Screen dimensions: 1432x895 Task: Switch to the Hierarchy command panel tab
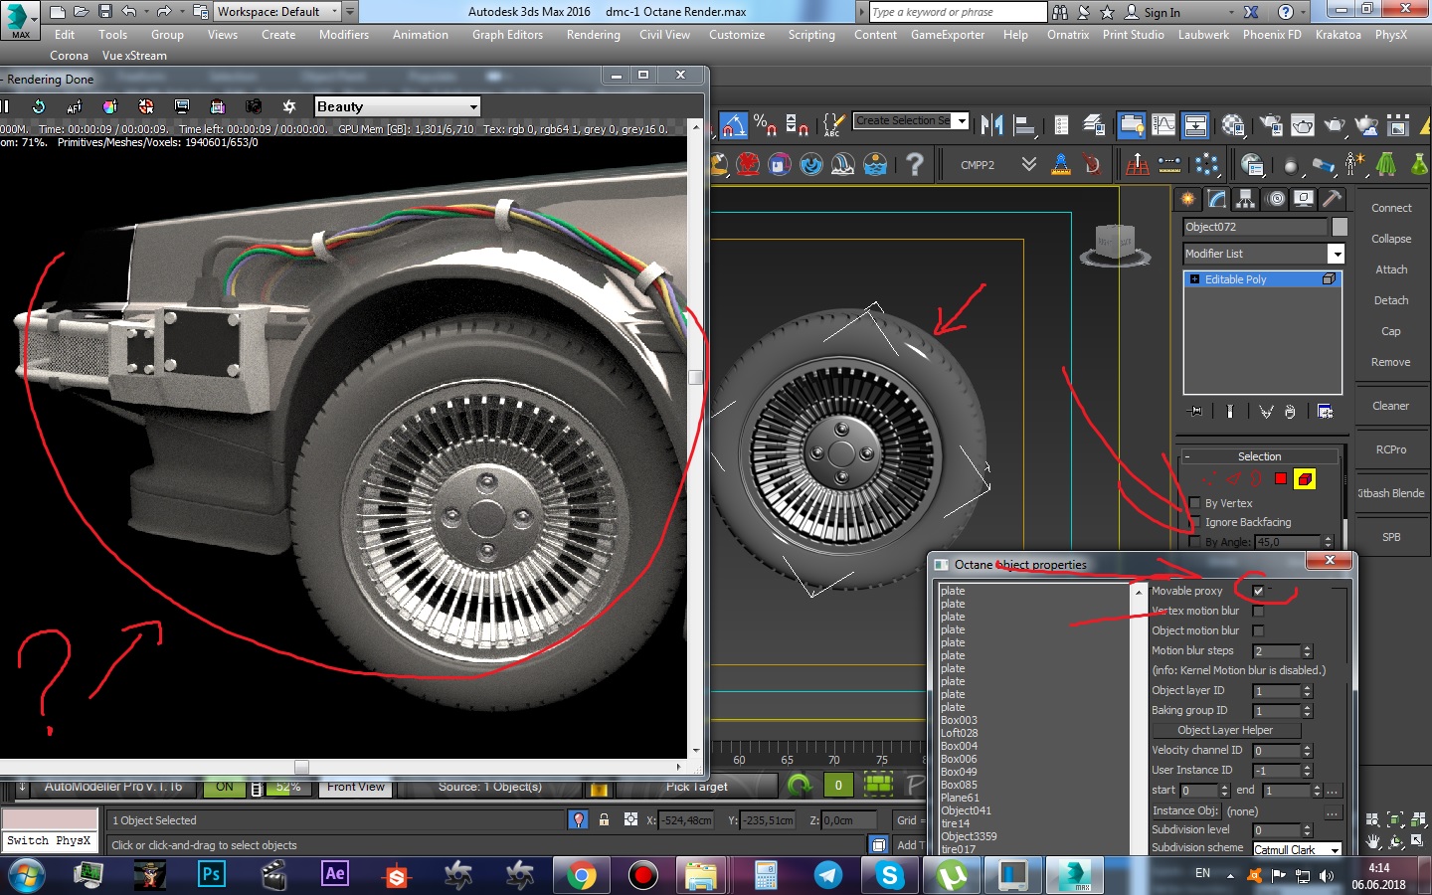(1246, 199)
